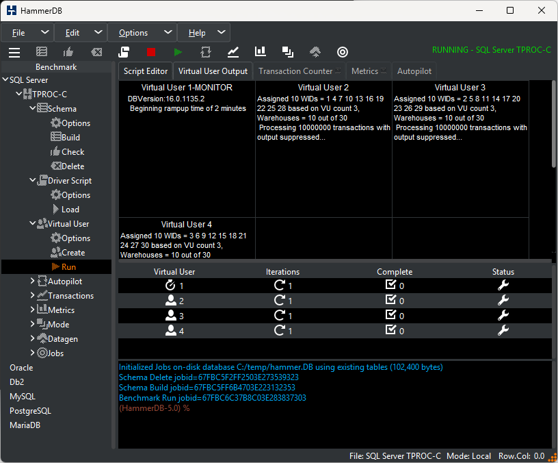Collapse the SQL Server tree node
Viewport: 558px width, 463px height.
tap(5, 79)
